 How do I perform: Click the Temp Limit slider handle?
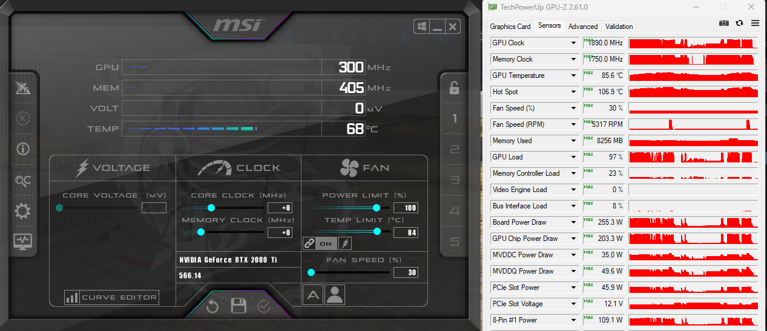tap(377, 231)
